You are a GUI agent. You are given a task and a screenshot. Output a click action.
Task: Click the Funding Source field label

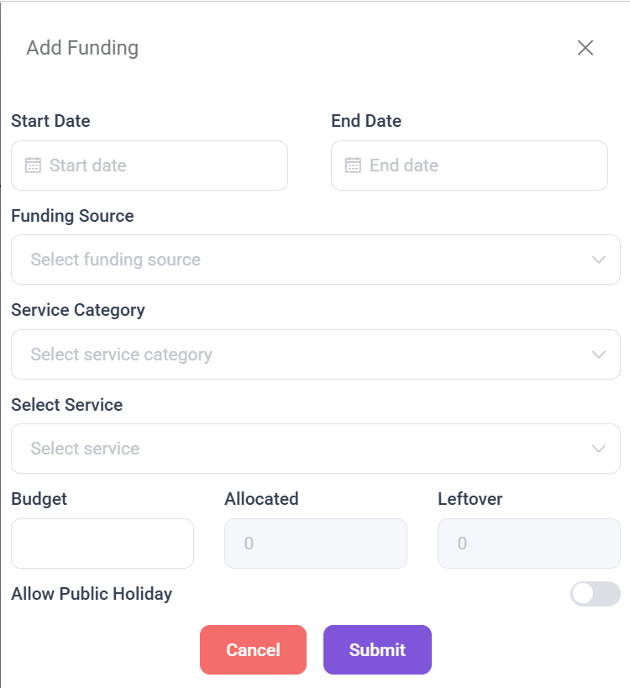72,216
